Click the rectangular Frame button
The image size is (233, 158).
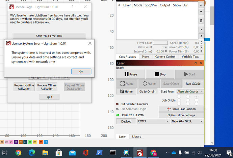127,84
